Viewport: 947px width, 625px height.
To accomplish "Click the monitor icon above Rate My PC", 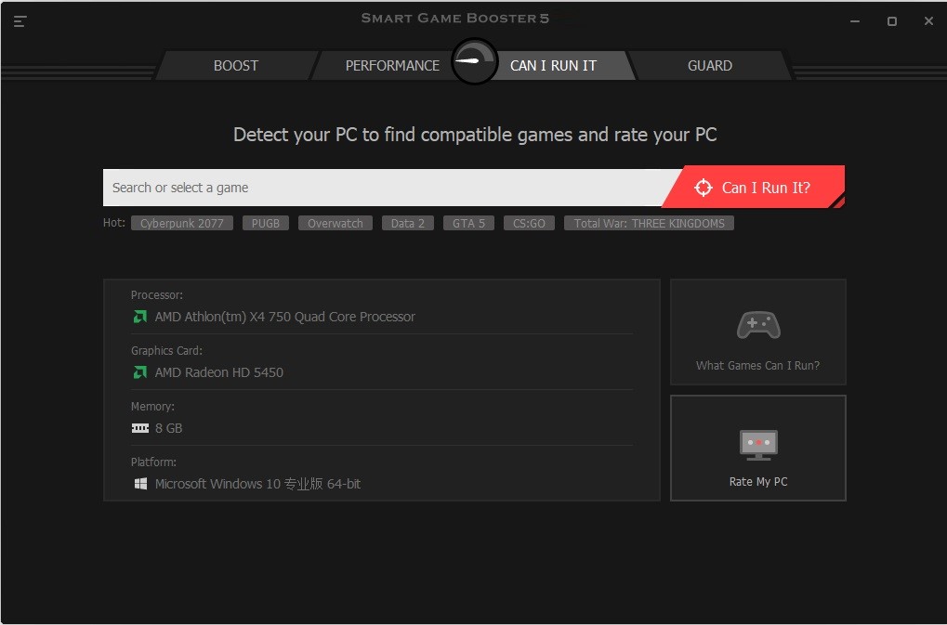I will pyautogui.click(x=757, y=444).
